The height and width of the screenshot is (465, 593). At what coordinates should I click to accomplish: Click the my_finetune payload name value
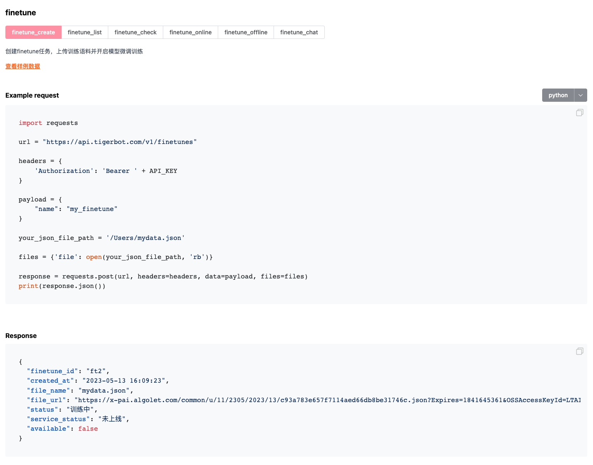pyautogui.click(x=92, y=209)
